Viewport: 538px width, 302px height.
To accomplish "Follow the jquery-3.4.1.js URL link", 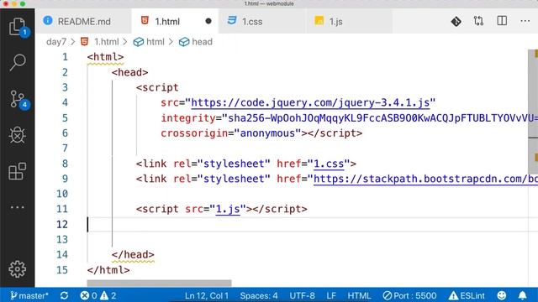I will pyautogui.click(x=310, y=102).
